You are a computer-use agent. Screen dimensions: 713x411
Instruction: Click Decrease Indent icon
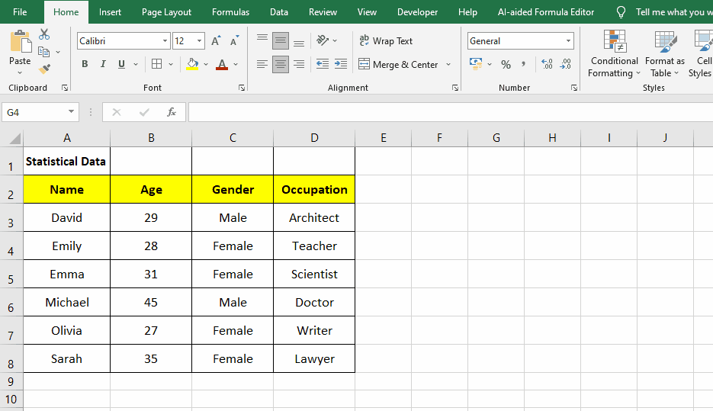point(323,64)
